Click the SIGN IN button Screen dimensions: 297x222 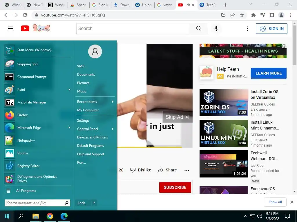tap(271, 29)
